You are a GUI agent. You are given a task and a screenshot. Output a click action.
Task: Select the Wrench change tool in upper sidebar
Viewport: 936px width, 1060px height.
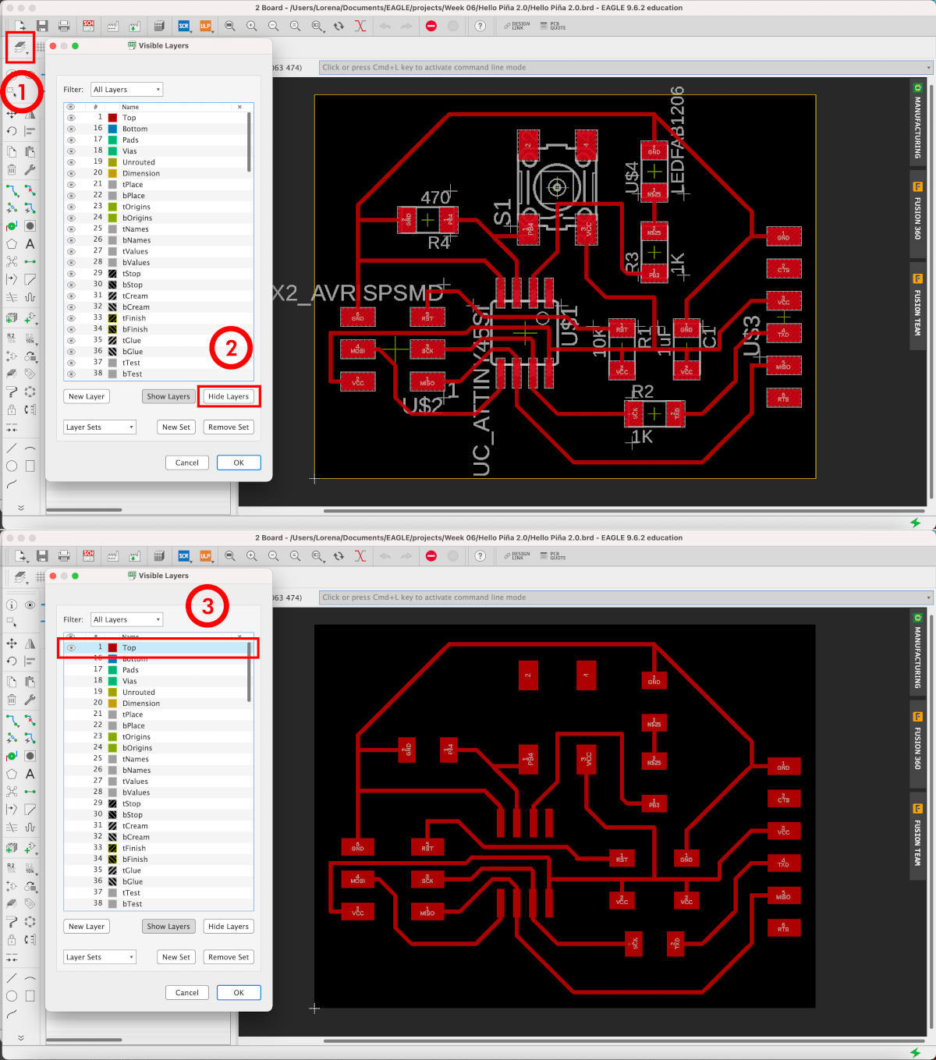click(30, 169)
